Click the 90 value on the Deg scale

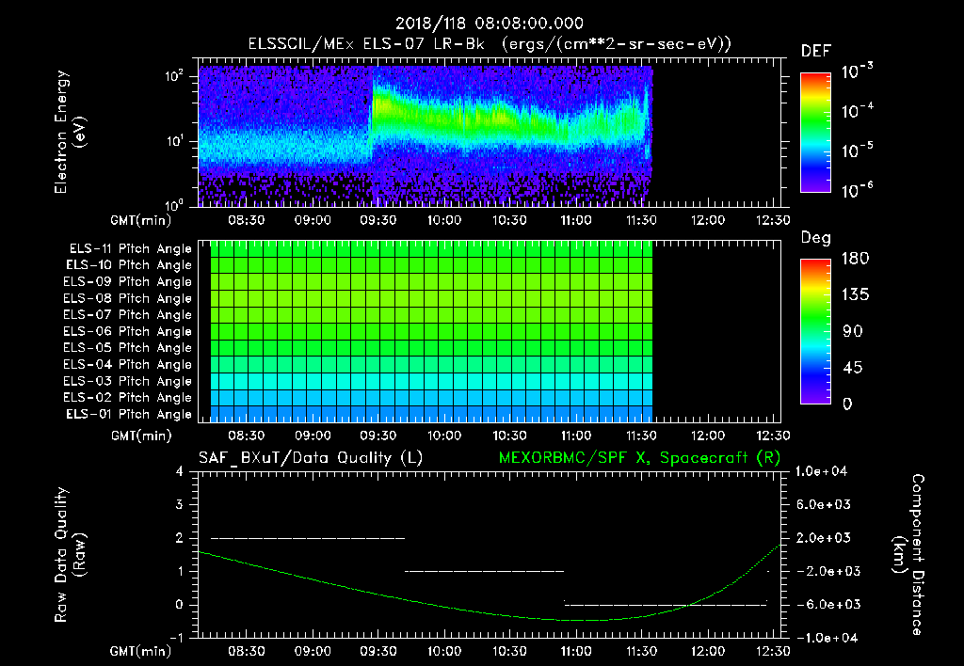(x=853, y=332)
